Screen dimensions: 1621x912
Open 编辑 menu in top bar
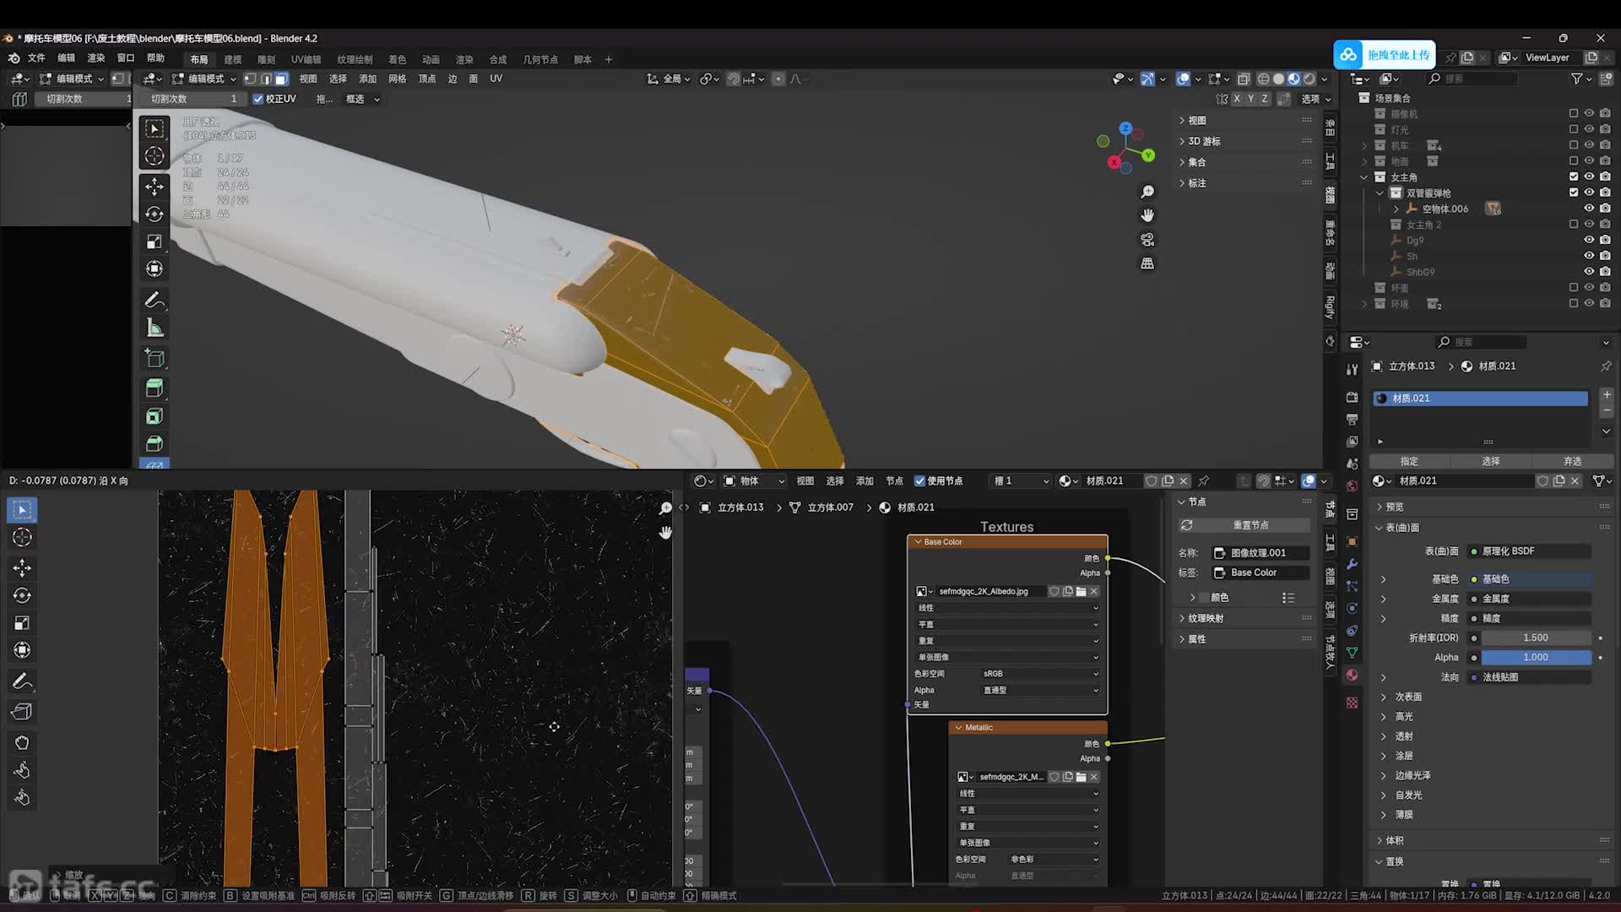[x=66, y=58]
